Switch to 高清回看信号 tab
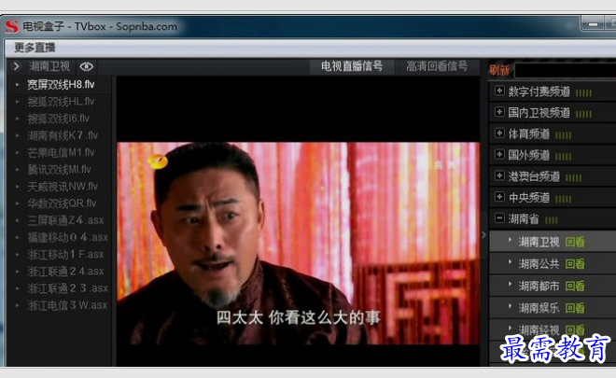The height and width of the screenshot is (378, 616). click(x=437, y=66)
